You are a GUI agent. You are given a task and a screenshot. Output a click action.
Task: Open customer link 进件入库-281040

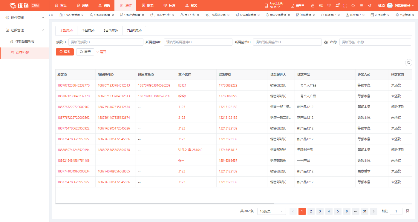[190, 150]
